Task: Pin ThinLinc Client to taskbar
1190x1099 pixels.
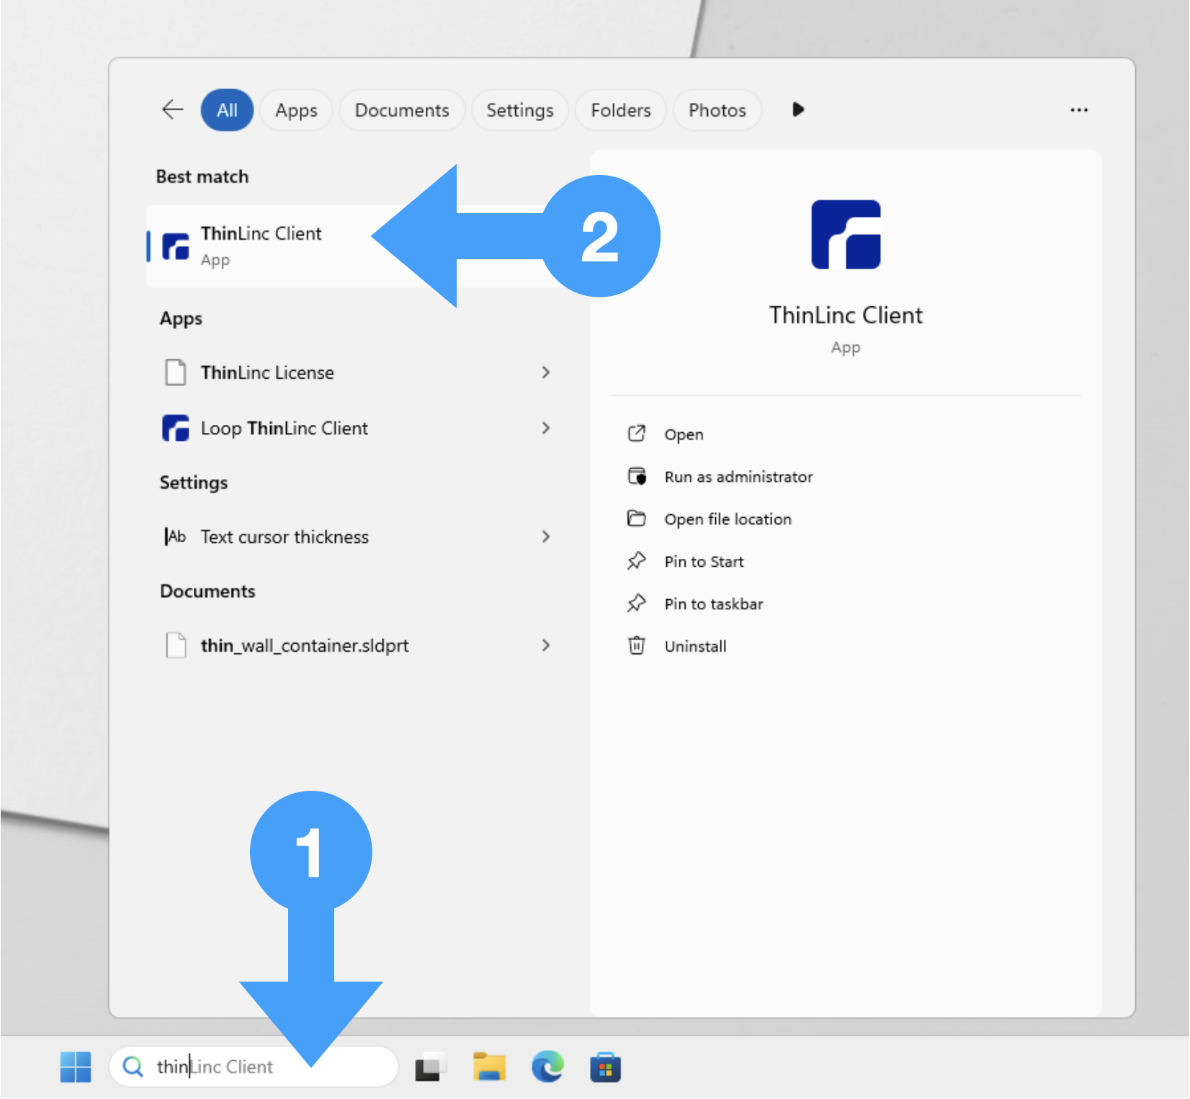Action: coord(713,604)
